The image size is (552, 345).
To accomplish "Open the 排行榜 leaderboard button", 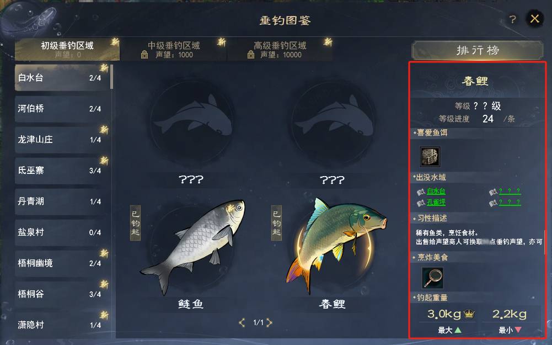I will tap(478, 50).
